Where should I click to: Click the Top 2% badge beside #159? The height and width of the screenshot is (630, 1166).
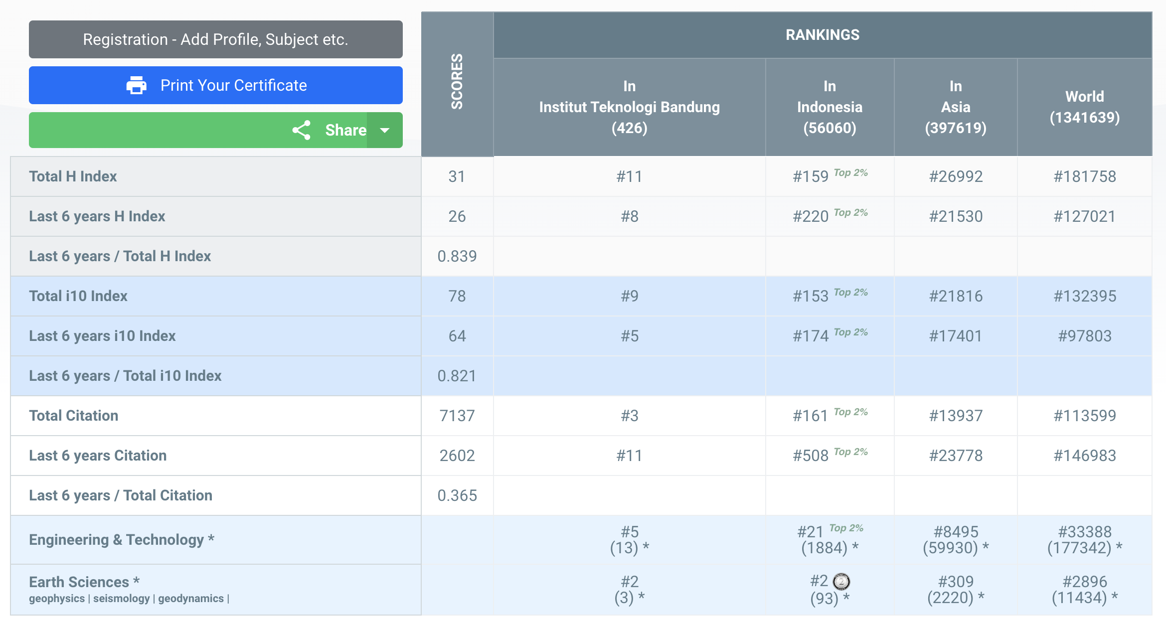[x=850, y=173]
